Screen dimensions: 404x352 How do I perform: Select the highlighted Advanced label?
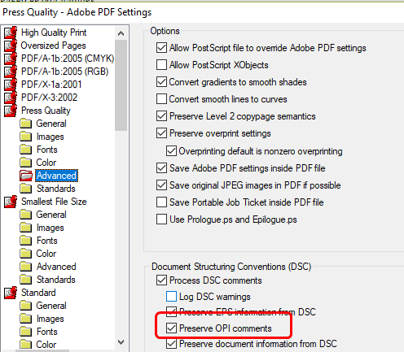(x=56, y=176)
